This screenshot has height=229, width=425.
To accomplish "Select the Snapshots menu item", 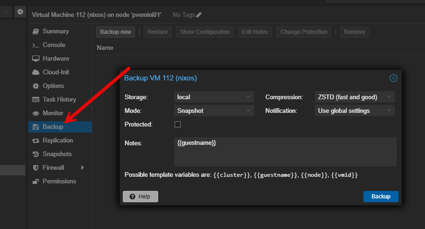I will coord(60,154).
